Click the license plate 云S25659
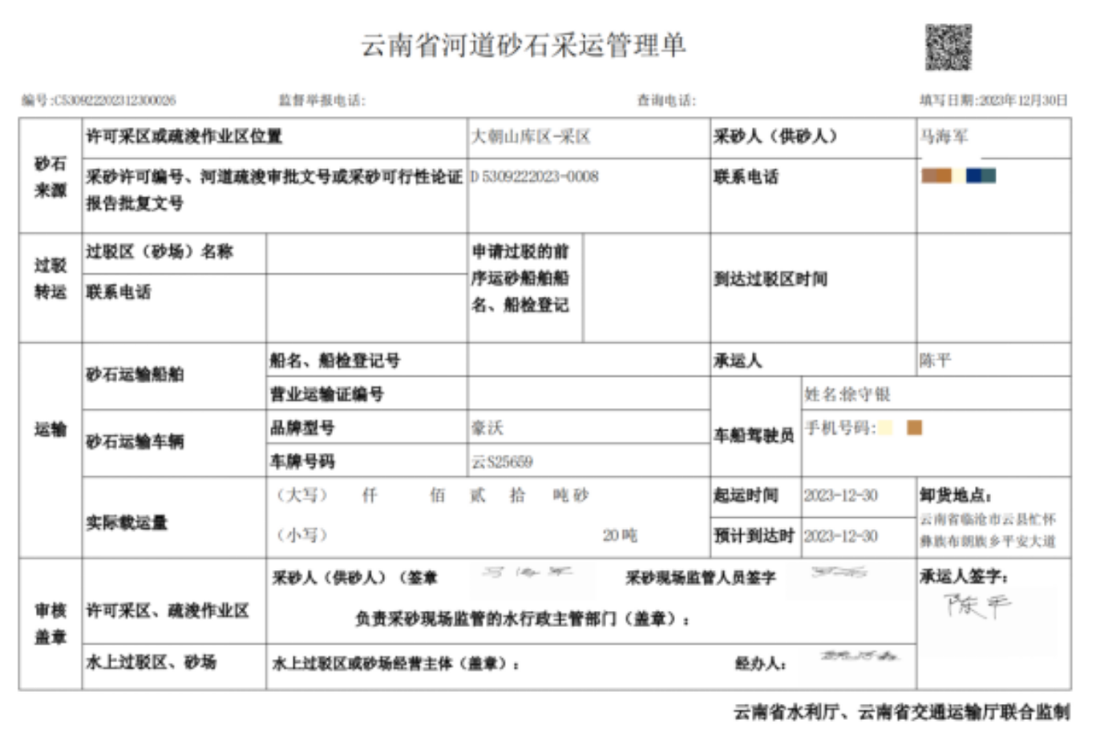This screenshot has width=1096, height=732. click(502, 462)
